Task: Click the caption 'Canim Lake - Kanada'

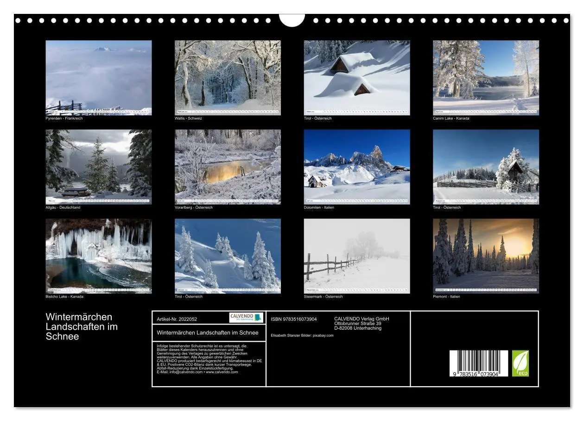Action: [x=451, y=119]
